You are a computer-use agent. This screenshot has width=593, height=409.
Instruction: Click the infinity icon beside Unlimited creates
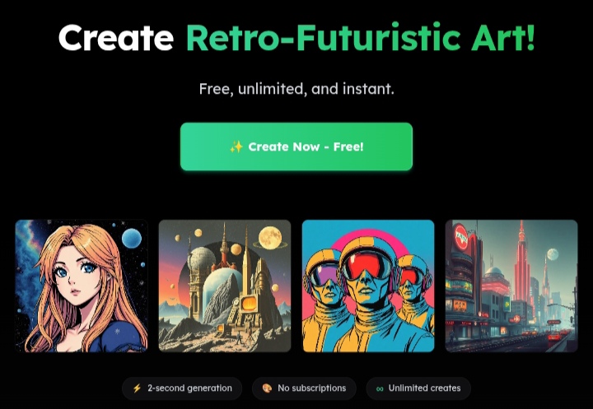(380, 388)
